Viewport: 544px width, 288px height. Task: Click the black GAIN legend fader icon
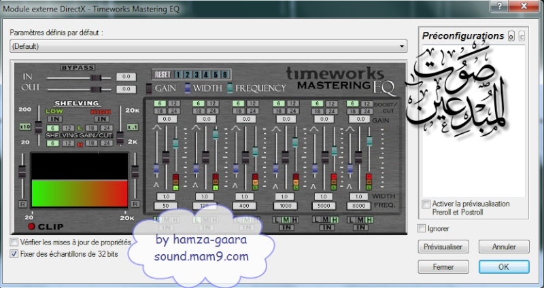149,88
